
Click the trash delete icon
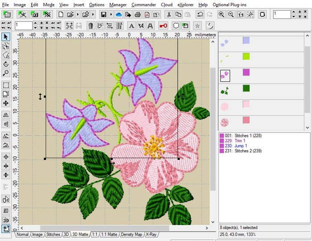(91, 25)
